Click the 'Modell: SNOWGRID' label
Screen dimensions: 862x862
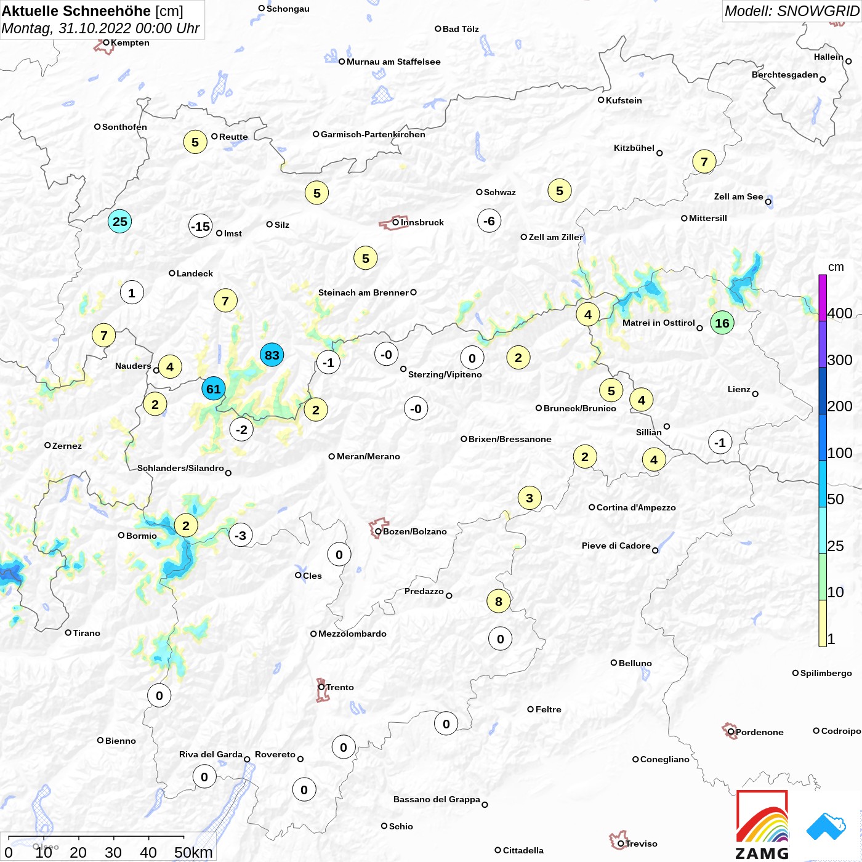tap(791, 11)
